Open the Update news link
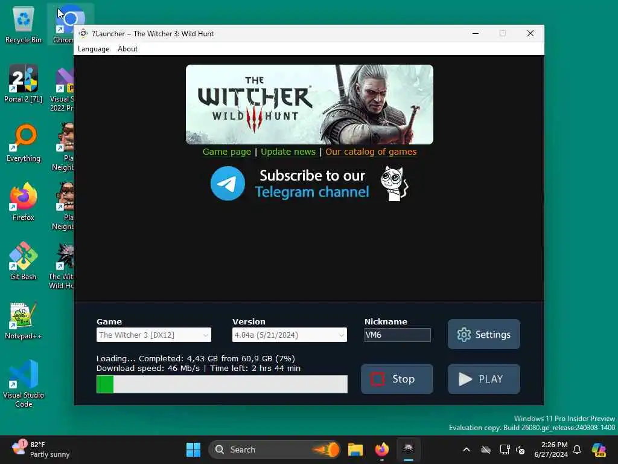Image resolution: width=618 pixels, height=464 pixels. [x=288, y=152]
